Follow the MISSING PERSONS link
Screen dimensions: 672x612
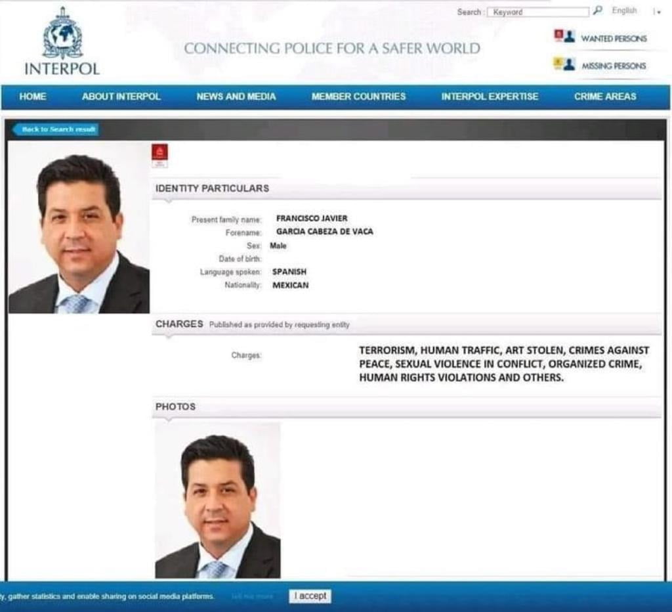[x=614, y=66]
